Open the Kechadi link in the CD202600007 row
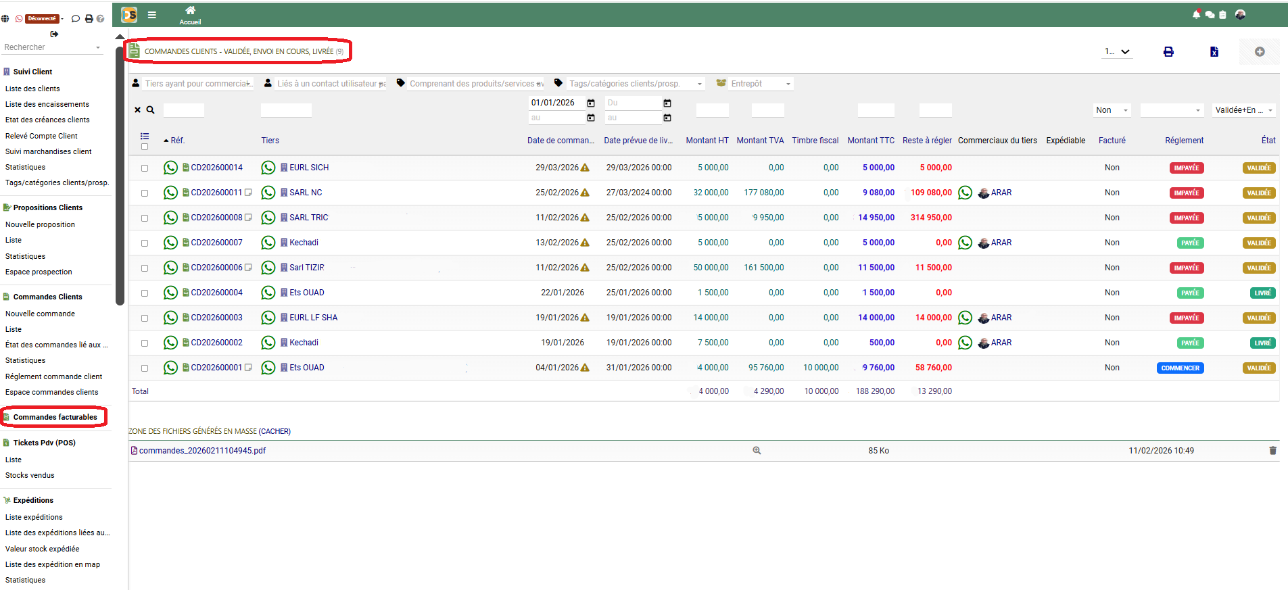 pos(304,243)
